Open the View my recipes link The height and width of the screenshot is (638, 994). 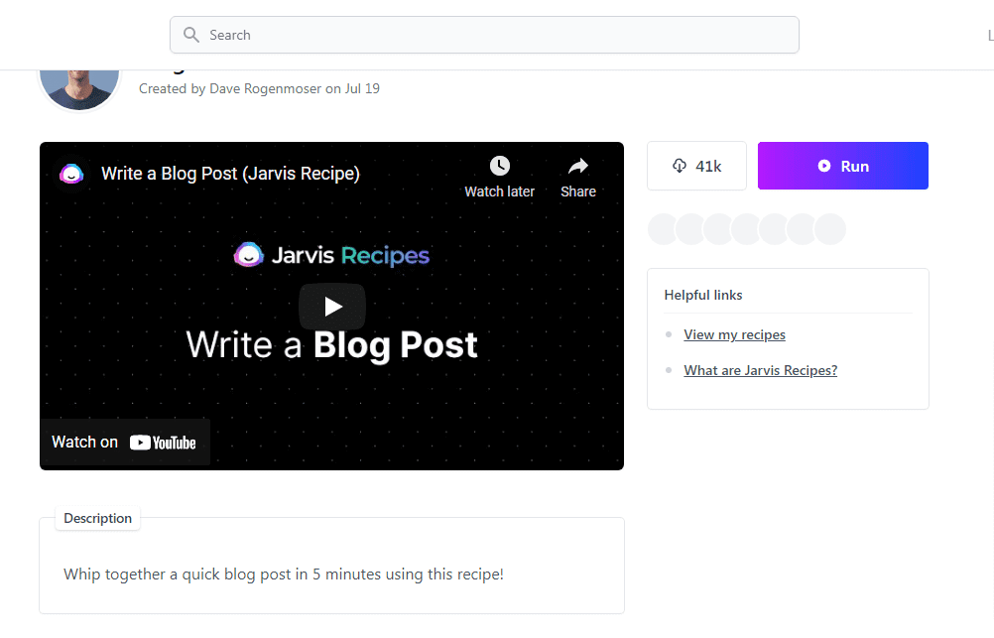pos(734,334)
